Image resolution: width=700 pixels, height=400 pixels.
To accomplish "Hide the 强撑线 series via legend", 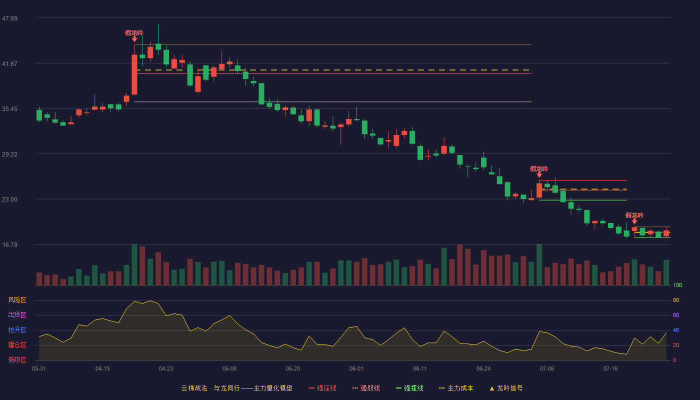I will tap(409, 388).
